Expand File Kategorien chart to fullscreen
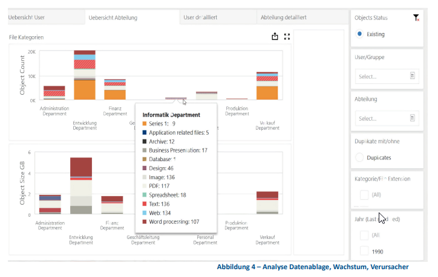This screenshot has height=277, width=438. [287, 36]
